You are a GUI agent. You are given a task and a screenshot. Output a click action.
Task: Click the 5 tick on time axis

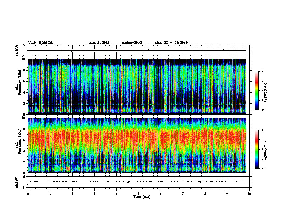[139, 194]
